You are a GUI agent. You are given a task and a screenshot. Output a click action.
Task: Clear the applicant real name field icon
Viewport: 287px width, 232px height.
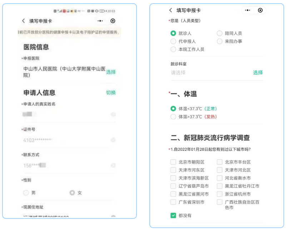click(x=113, y=114)
